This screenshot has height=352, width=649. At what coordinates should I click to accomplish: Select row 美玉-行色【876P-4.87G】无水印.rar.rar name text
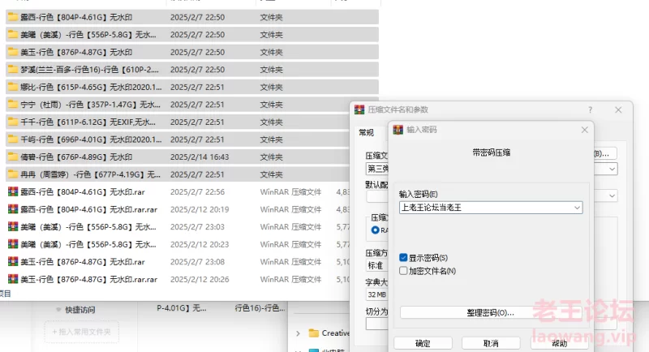(89, 279)
